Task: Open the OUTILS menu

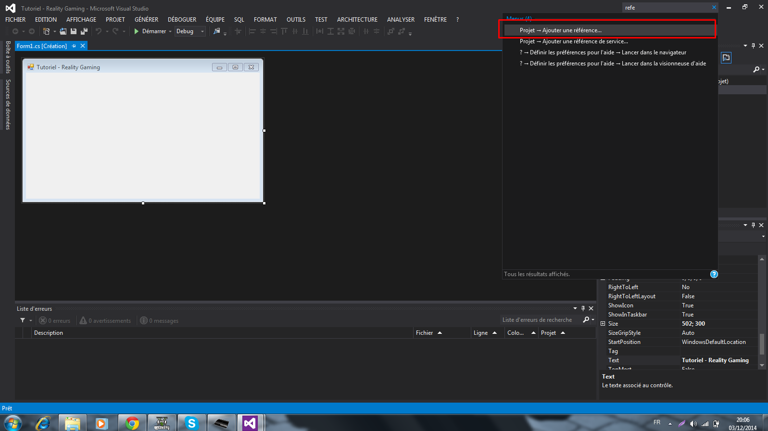Action: pyautogui.click(x=296, y=20)
